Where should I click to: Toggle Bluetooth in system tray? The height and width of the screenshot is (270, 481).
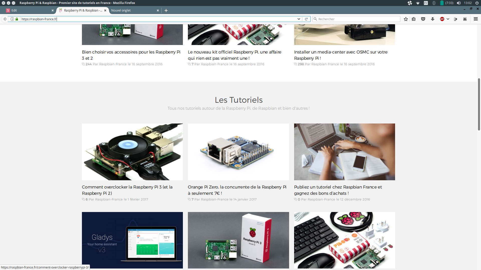click(434, 3)
